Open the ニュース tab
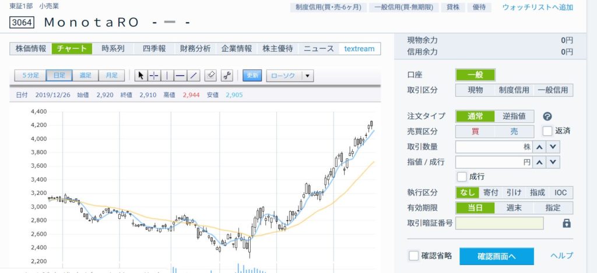597x273 pixels. pos(319,49)
